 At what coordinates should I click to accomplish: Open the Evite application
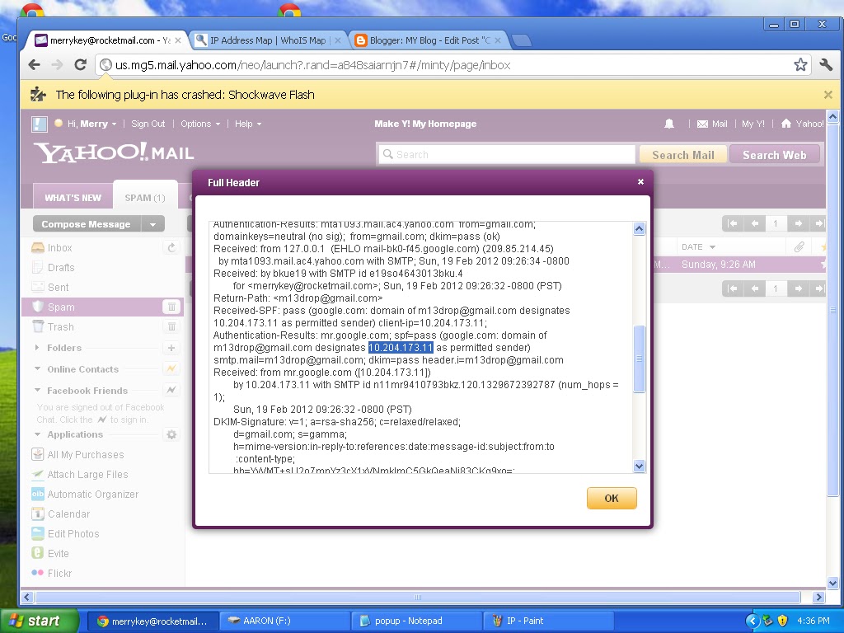tap(59, 553)
